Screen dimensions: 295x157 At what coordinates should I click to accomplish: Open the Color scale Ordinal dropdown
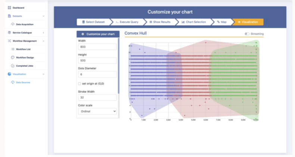97,111
